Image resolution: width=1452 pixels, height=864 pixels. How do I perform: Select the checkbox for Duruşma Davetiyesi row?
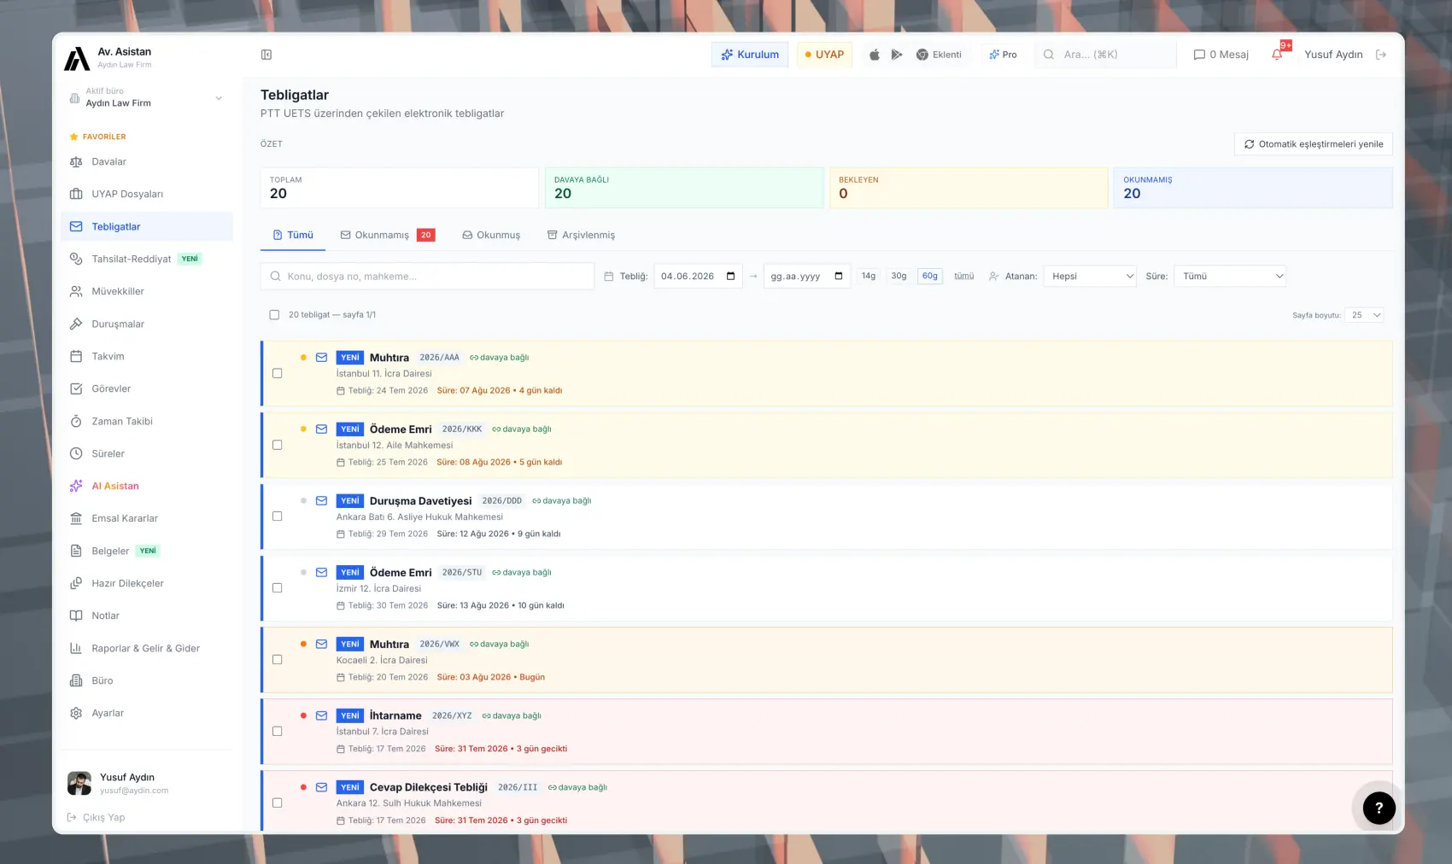tap(277, 517)
